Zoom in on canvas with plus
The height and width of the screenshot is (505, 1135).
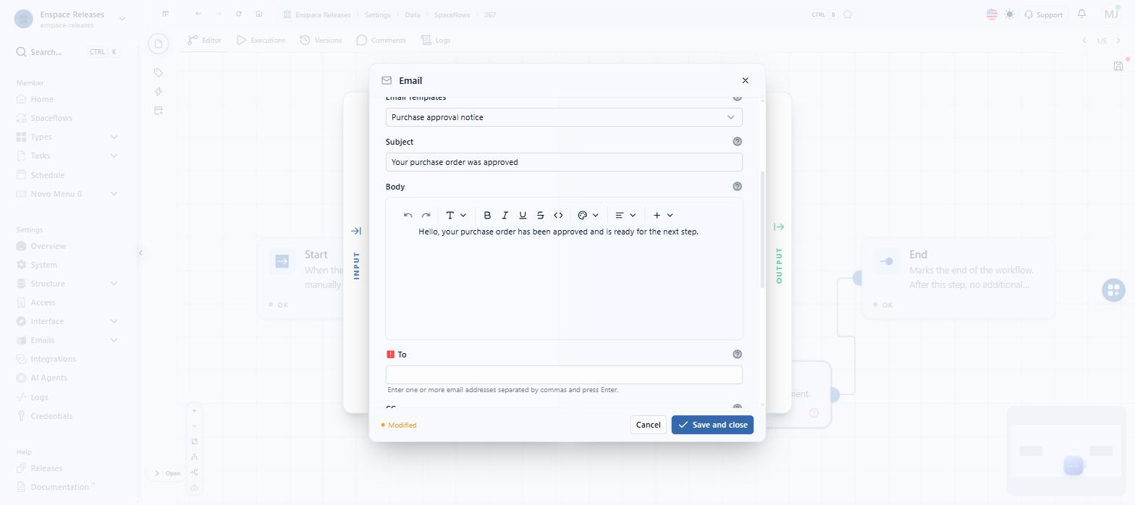pyautogui.click(x=194, y=410)
